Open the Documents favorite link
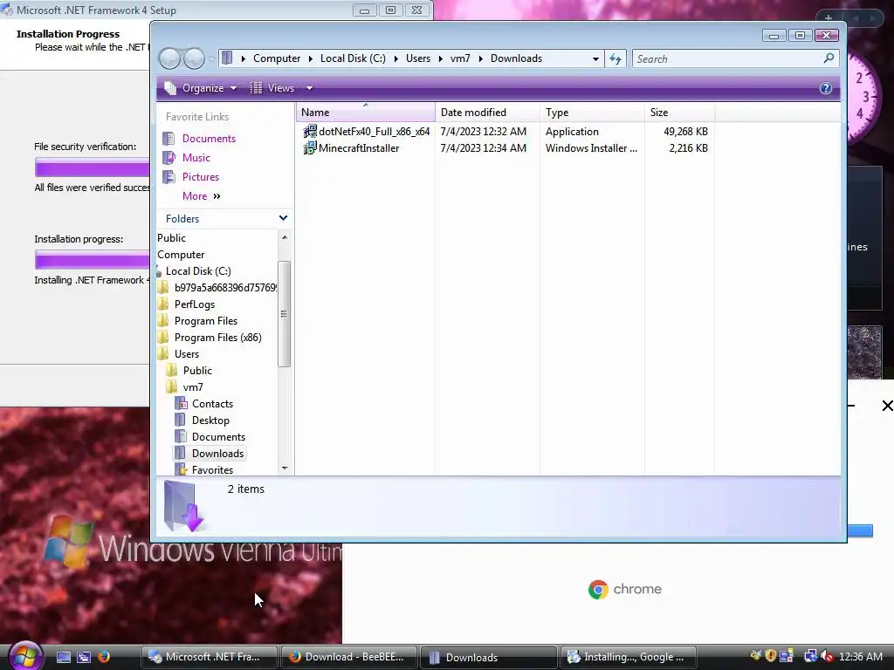894x670 pixels. [x=209, y=139]
